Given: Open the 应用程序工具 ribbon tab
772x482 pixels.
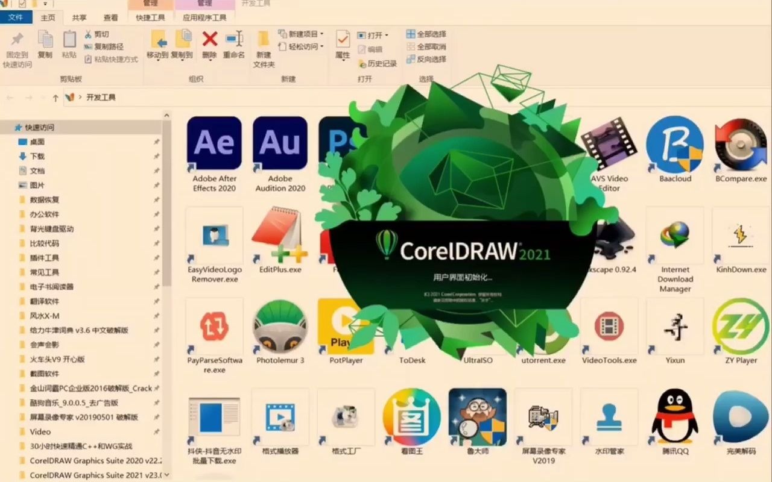Looking at the screenshot, I should 205,18.
